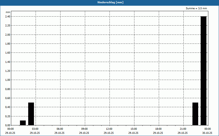Click the 0,80 y-axis value
219x136 pixels.
click(8, 89)
